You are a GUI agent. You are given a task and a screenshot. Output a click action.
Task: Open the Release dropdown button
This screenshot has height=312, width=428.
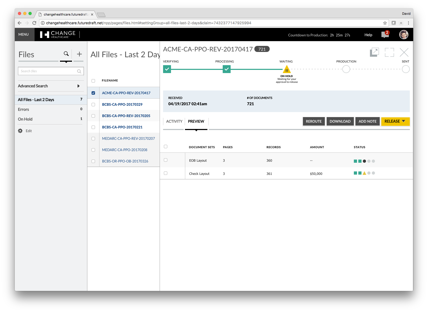395,121
